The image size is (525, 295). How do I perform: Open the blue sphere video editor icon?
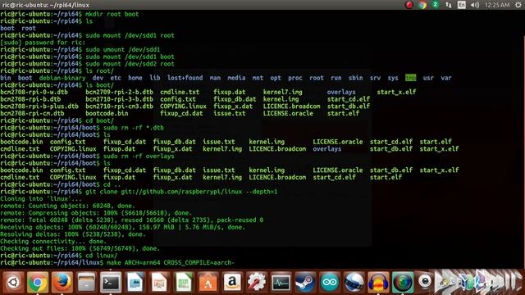pyautogui.click(x=354, y=283)
